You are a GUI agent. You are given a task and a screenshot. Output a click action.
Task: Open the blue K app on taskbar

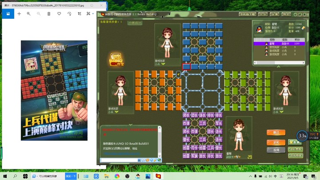[x=96, y=176]
